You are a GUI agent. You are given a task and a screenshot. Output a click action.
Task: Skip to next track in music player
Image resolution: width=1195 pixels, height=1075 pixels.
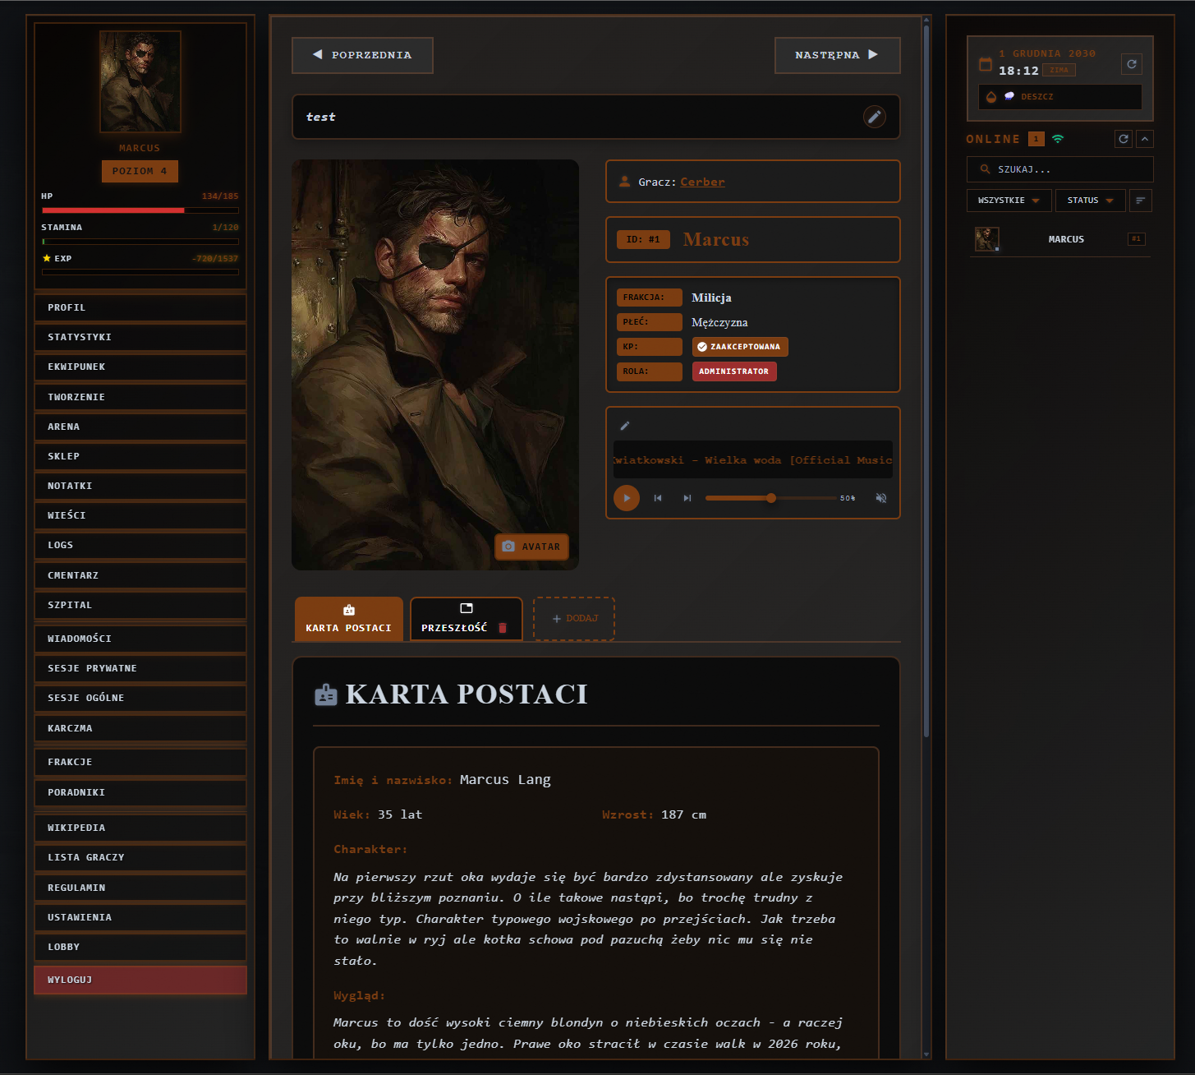click(687, 498)
